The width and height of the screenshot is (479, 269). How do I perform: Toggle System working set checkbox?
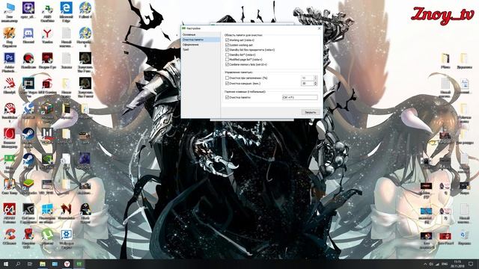[x=227, y=45]
